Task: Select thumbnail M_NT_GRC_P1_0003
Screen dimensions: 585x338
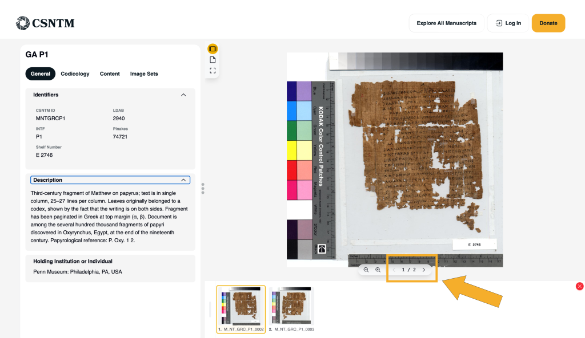Action: [x=291, y=306]
